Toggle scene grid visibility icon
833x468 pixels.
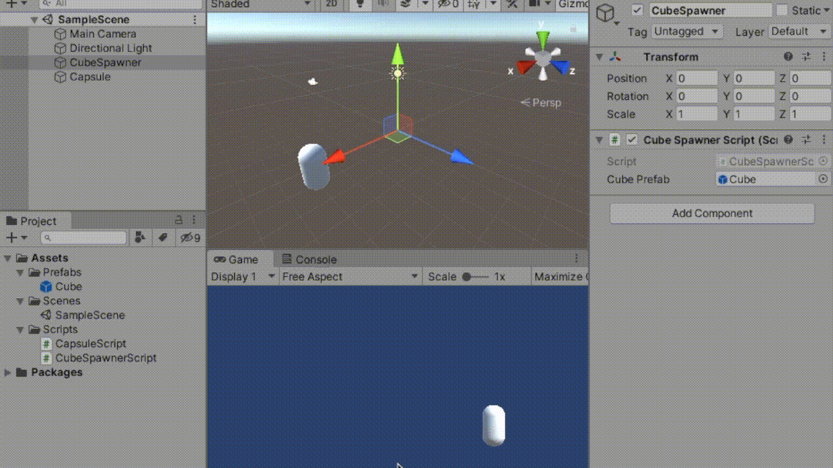(474, 4)
